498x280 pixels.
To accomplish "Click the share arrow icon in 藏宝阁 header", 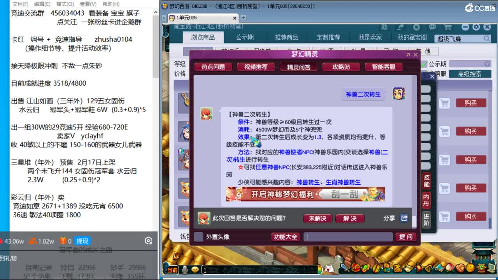I will (x=400, y=27).
